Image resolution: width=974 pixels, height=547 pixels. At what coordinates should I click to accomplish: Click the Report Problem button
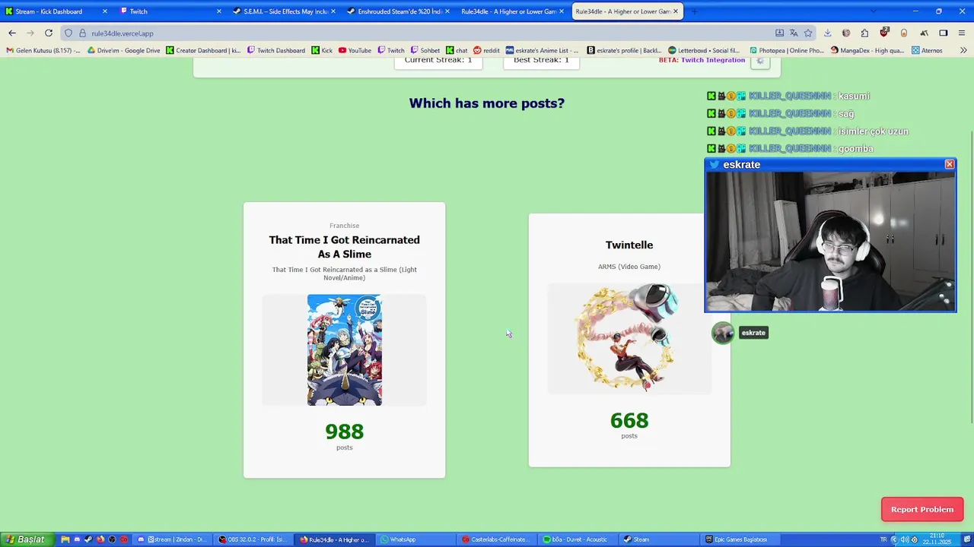[x=922, y=509]
